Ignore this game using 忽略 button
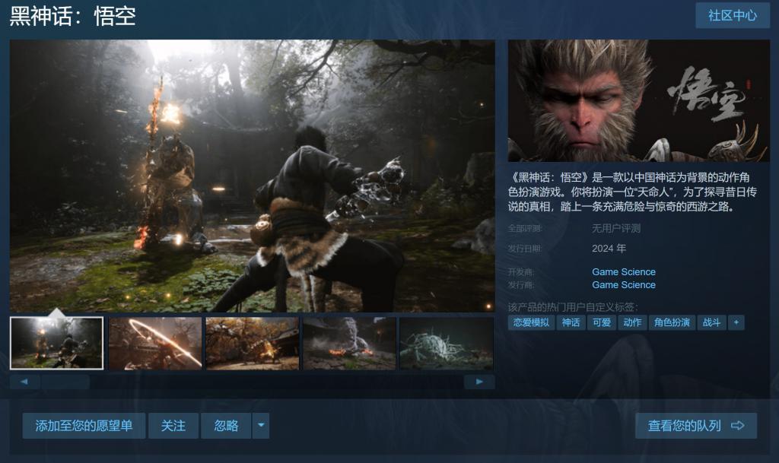779x463 pixels. pos(226,426)
